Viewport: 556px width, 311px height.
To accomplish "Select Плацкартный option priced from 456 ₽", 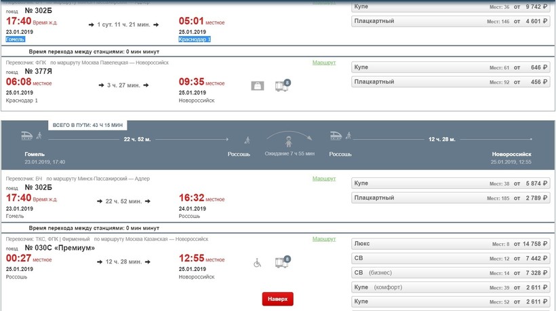I will tap(450, 82).
